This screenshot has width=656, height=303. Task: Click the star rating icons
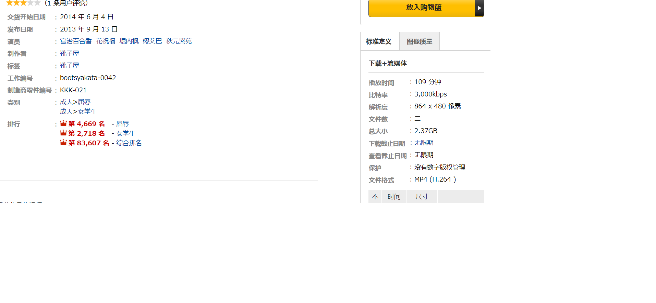point(23,3)
